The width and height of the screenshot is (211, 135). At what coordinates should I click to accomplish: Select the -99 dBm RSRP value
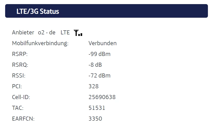point(99,54)
